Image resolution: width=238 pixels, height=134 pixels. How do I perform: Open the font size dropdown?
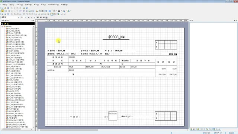point(25,17)
